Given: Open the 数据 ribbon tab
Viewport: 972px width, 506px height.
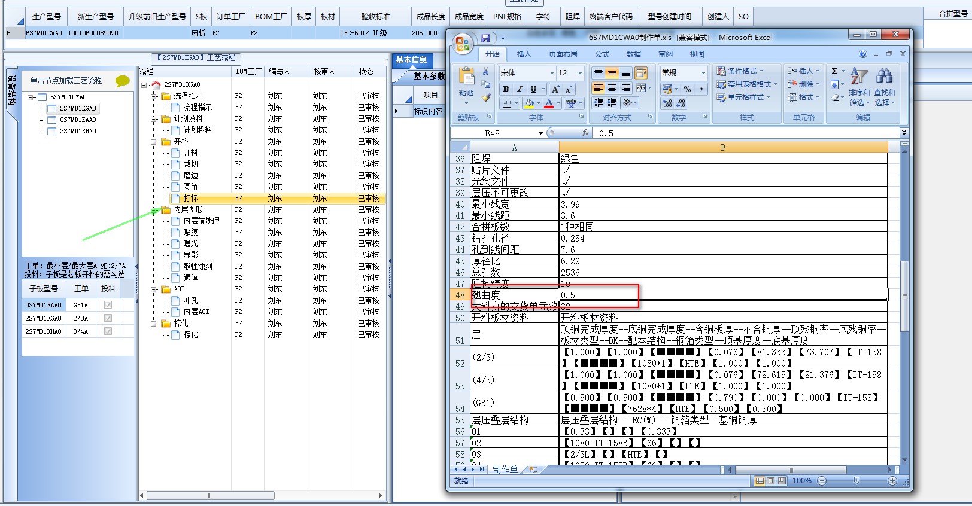Looking at the screenshot, I should (634, 54).
